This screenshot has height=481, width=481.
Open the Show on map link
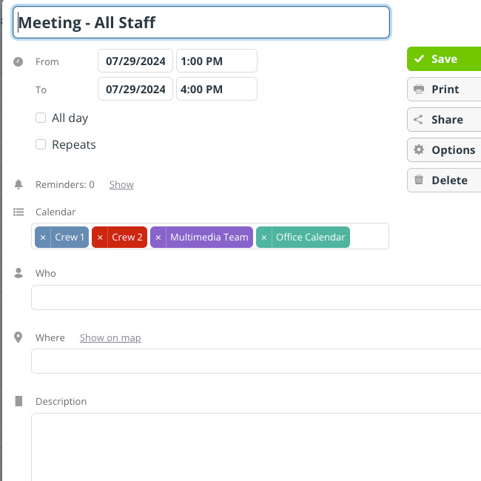110,337
